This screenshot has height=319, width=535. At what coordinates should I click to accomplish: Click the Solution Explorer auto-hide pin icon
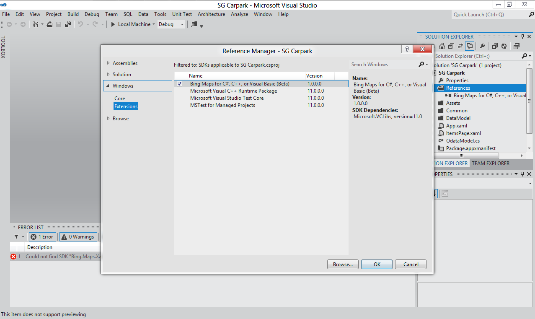pos(523,37)
